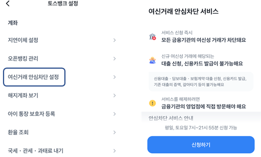Screen dimensions: 261x157
Task: Open highlighted 여신거래 안심차단 설정 item
Action: pos(34,77)
